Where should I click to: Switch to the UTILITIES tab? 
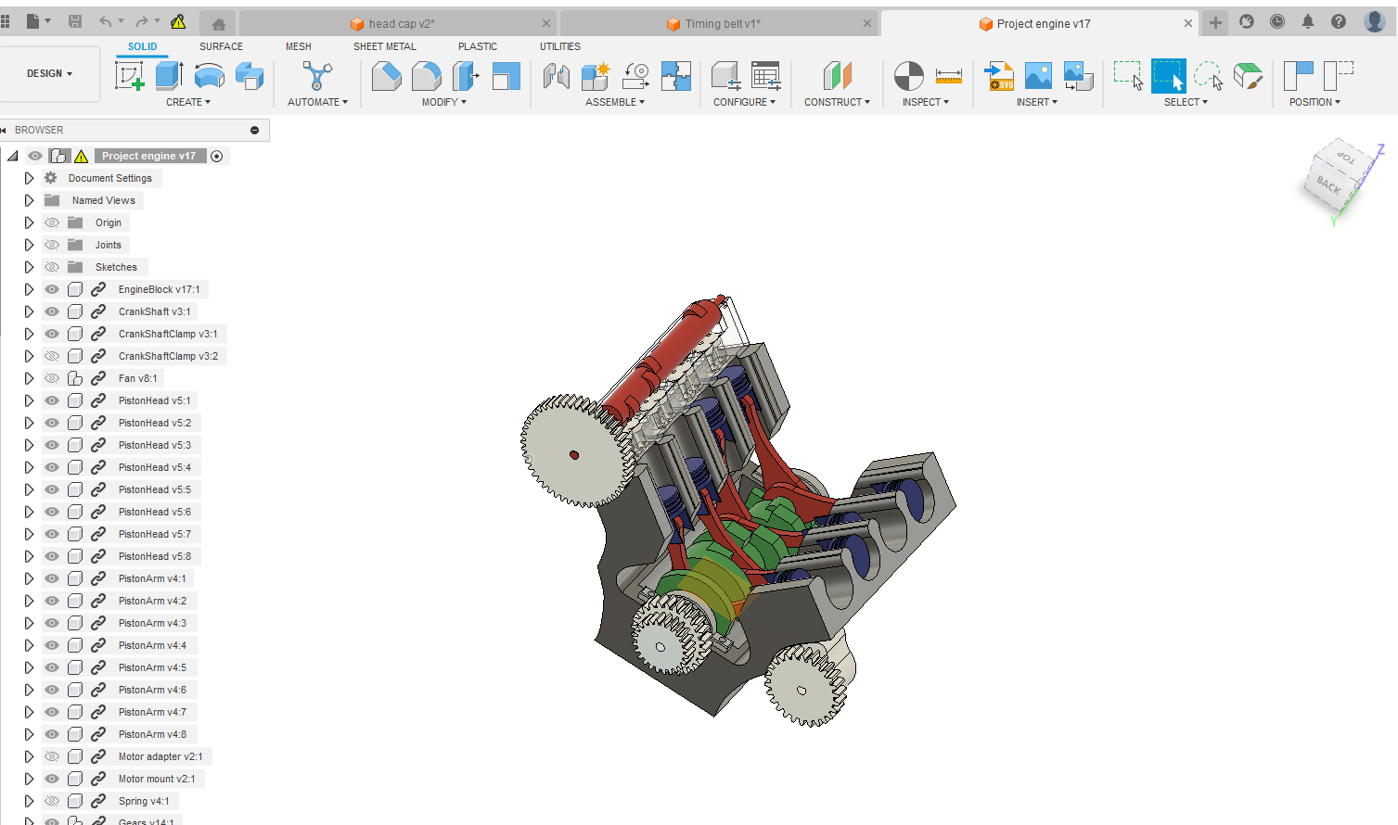tap(560, 46)
